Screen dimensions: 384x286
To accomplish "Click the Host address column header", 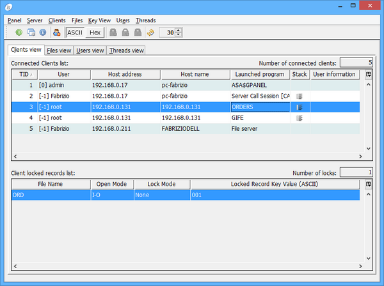I will tap(125, 75).
